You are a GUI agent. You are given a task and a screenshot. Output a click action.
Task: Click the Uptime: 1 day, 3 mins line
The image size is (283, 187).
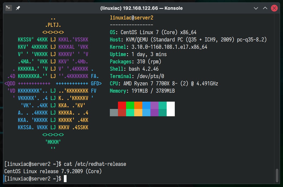tap(138, 54)
